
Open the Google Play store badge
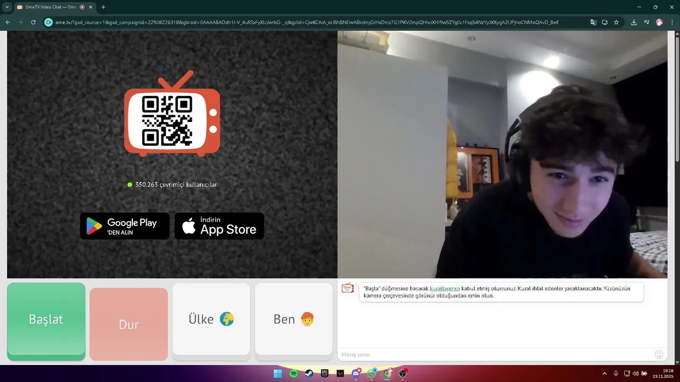(125, 226)
